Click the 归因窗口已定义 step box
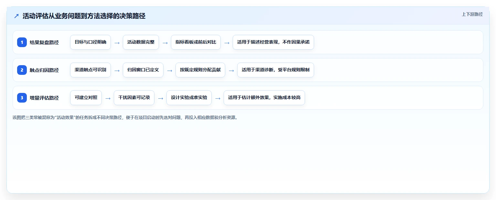Image resolution: width=496 pixels, height=200 pixels. click(143, 70)
